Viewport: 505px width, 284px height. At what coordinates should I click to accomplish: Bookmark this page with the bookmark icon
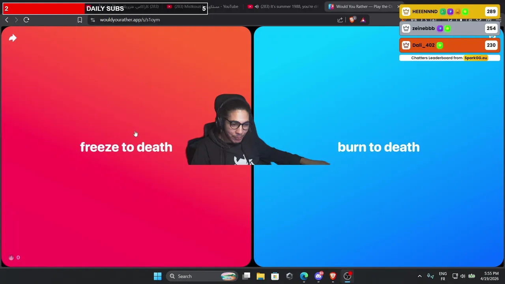pyautogui.click(x=80, y=20)
